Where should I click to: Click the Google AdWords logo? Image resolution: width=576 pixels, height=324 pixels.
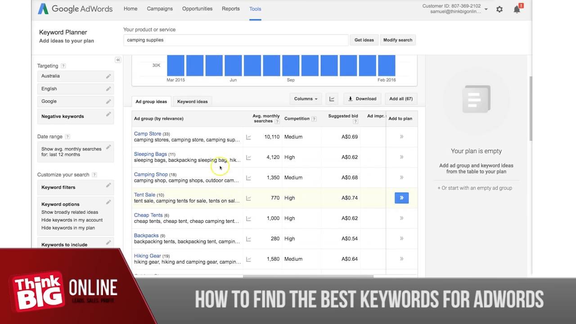(75, 9)
